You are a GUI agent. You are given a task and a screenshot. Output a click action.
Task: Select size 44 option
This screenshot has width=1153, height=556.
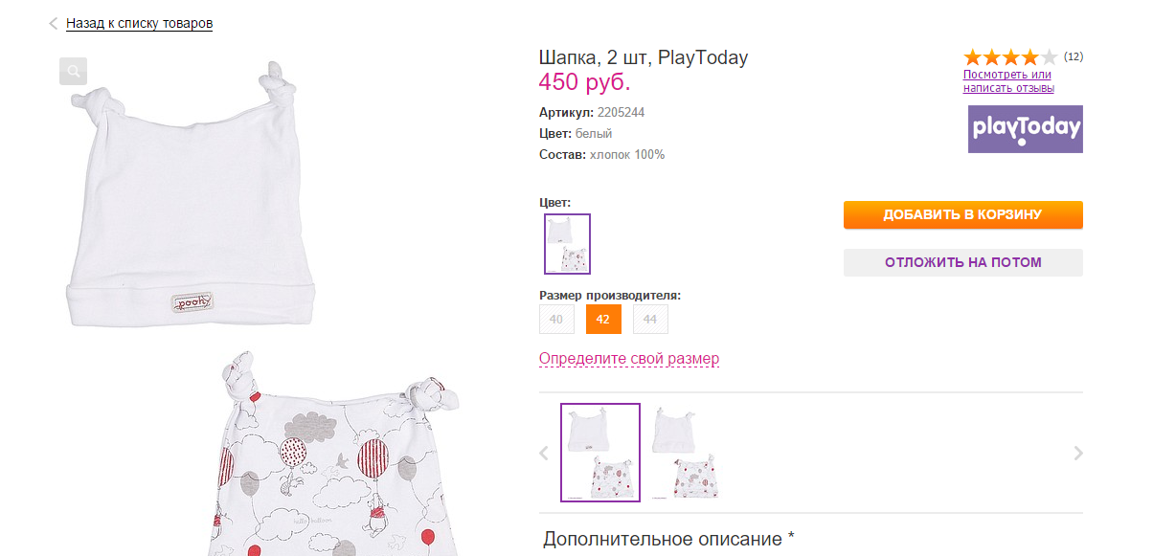tap(650, 320)
